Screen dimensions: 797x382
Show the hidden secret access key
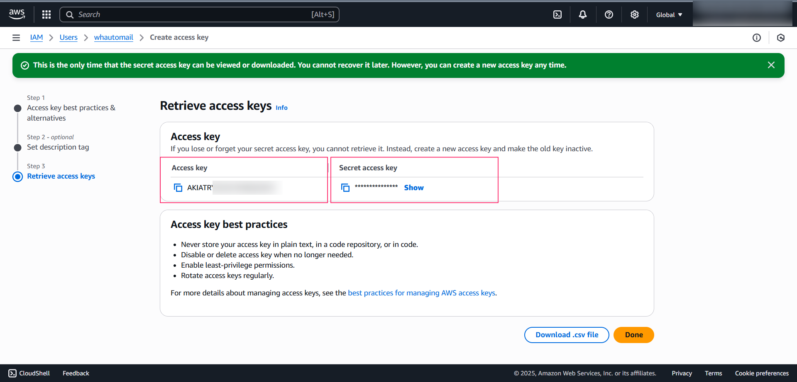[x=413, y=187]
